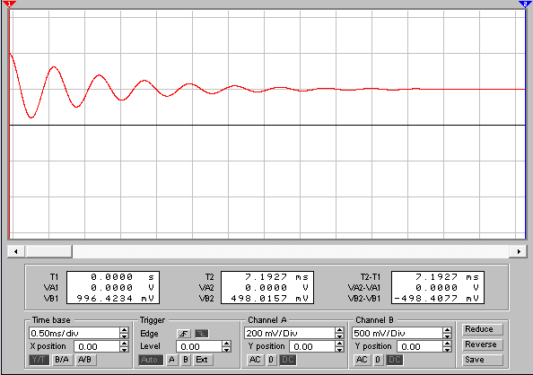The width and height of the screenshot is (533, 375).
Task: Set Channel B coupling to DC
Action: click(x=395, y=360)
